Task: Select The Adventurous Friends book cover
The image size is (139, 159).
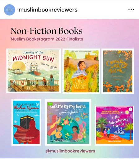Action: tap(114, 125)
